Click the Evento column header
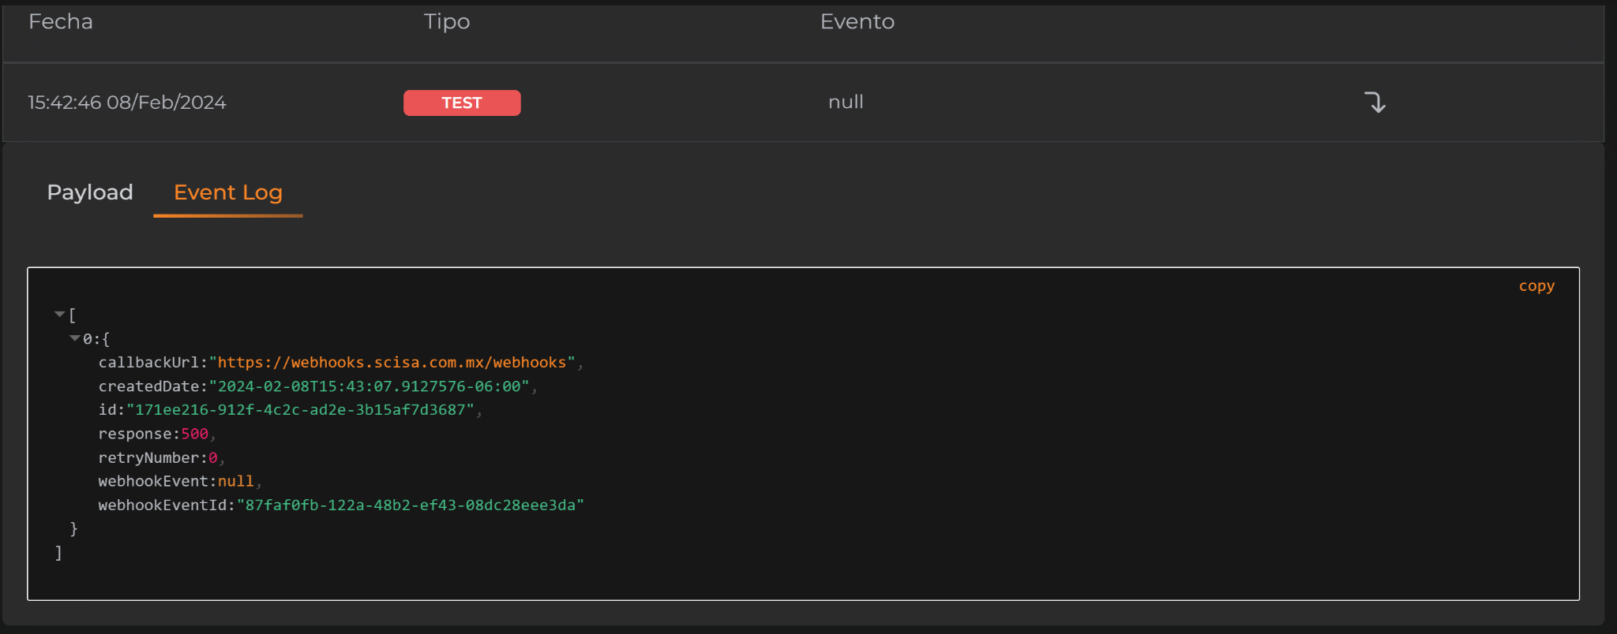This screenshot has width=1617, height=634. coord(857,22)
